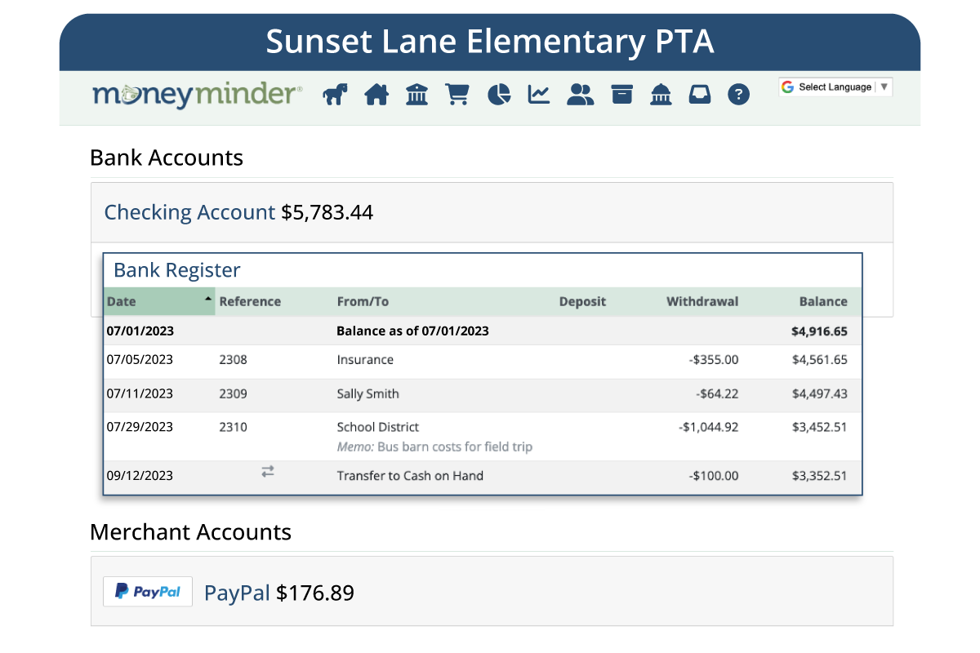
Task: Open the banking (bank building) icon
Action: [x=416, y=95]
